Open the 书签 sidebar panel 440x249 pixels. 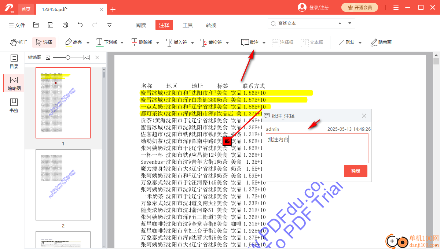[x=14, y=105]
